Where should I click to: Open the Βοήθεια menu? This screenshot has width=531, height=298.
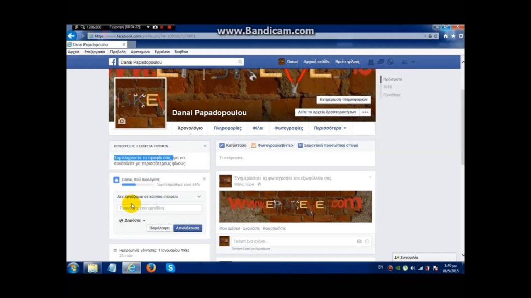[181, 52]
